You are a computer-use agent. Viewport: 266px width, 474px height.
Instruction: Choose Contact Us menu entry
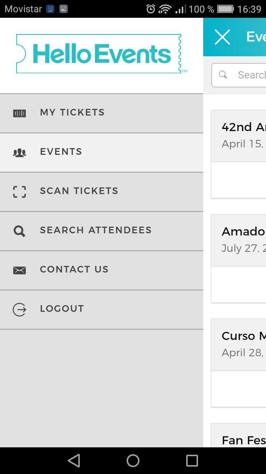[x=74, y=270]
